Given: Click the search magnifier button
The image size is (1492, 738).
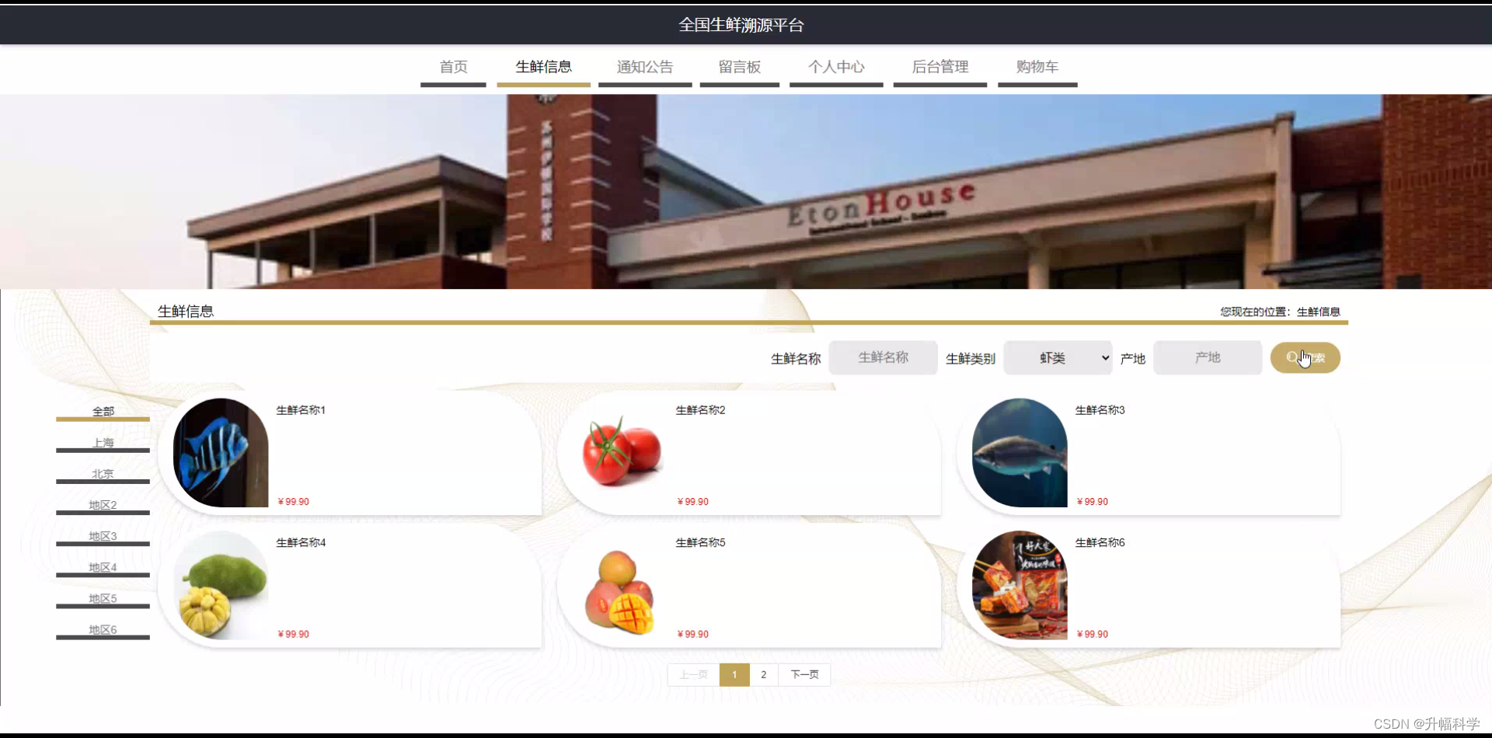Looking at the screenshot, I should pyautogui.click(x=1305, y=357).
